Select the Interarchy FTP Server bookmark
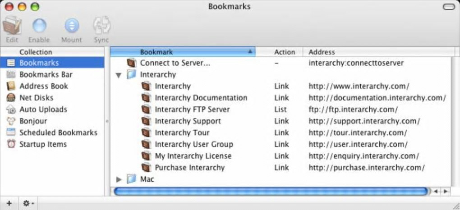 click(x=281, y=110)
